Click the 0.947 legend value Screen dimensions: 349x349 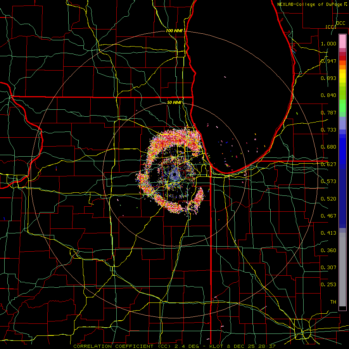(328, 61)
